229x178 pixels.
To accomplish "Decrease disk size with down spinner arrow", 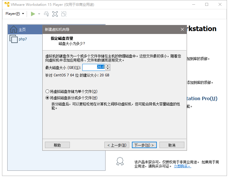I will click(x=108, y=69).
